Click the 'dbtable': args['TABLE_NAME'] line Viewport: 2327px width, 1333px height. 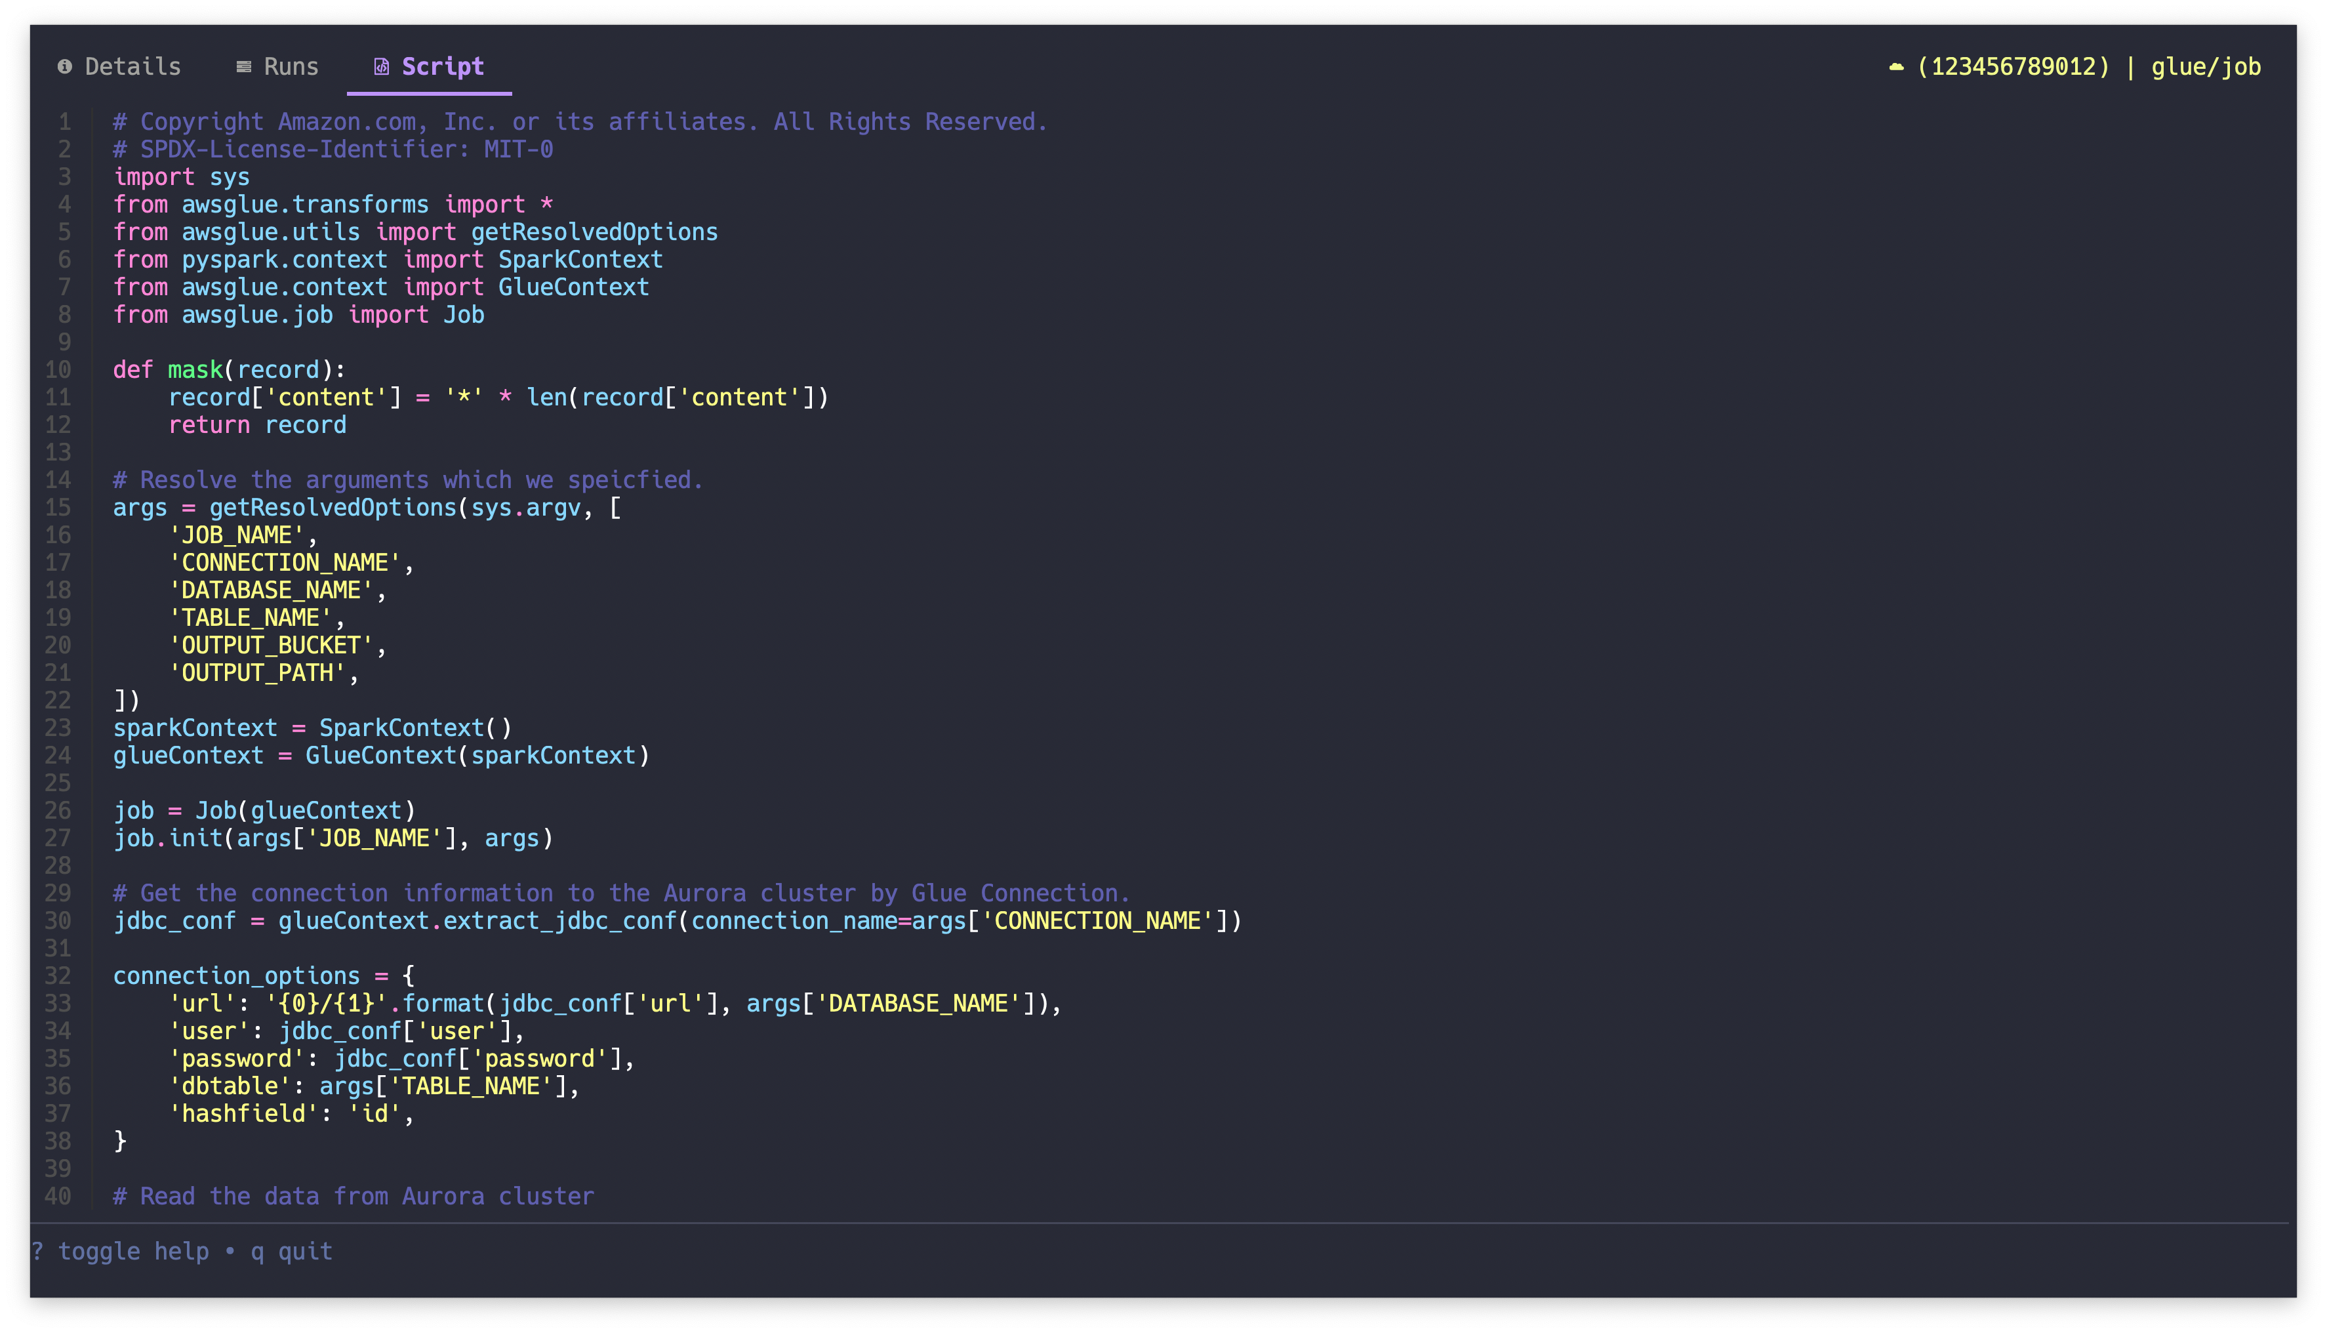point(374,1086)
